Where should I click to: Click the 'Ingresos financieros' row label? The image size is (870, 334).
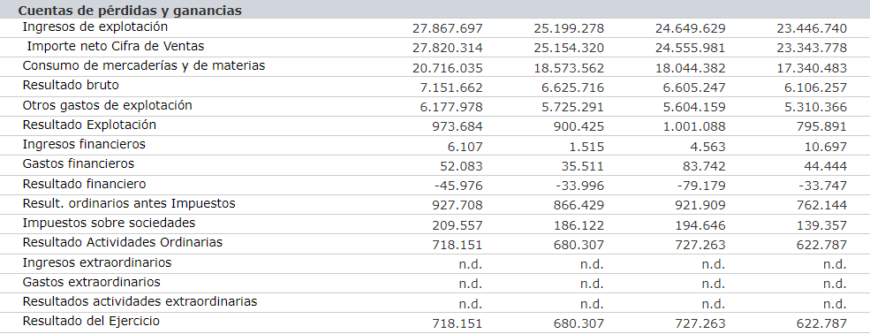pyautogui.click(x=84, y=144)
